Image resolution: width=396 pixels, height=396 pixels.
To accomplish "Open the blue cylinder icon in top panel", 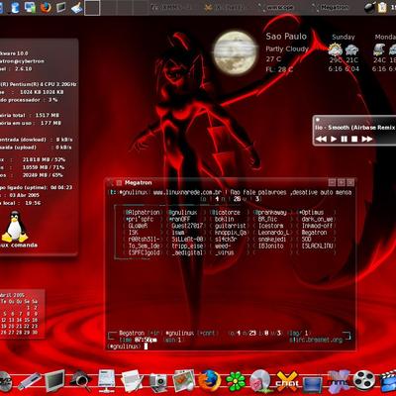I will click(x=15, y=7).
